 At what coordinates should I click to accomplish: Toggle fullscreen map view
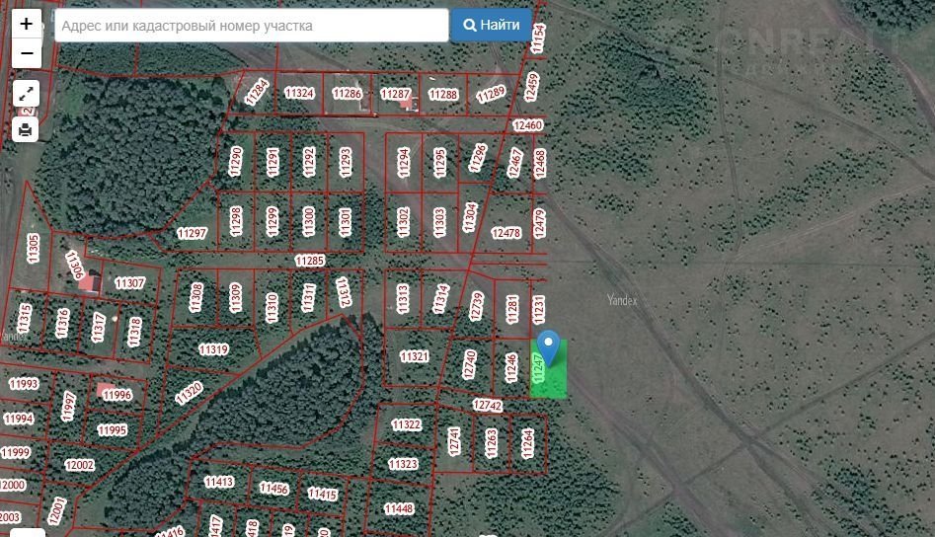tap(26, 95)
